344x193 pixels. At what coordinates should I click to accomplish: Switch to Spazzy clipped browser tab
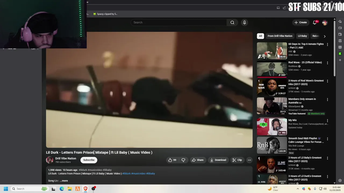coord(105,14)
